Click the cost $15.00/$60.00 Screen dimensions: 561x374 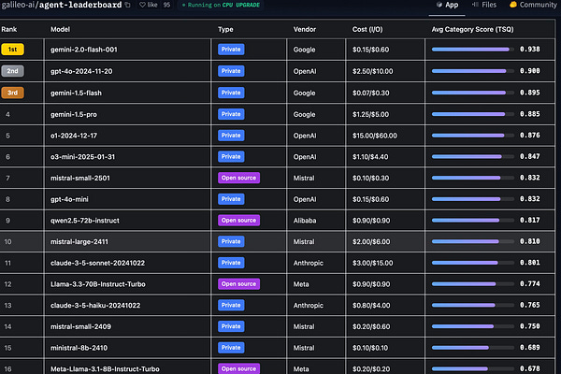pyautogui.click(x=375, y=136)
